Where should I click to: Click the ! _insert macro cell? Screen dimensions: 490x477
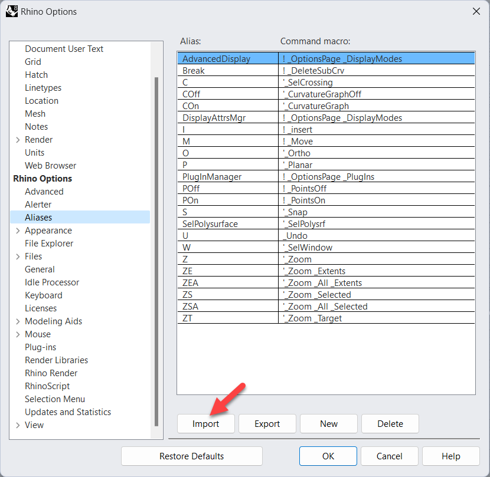[377, 130]
